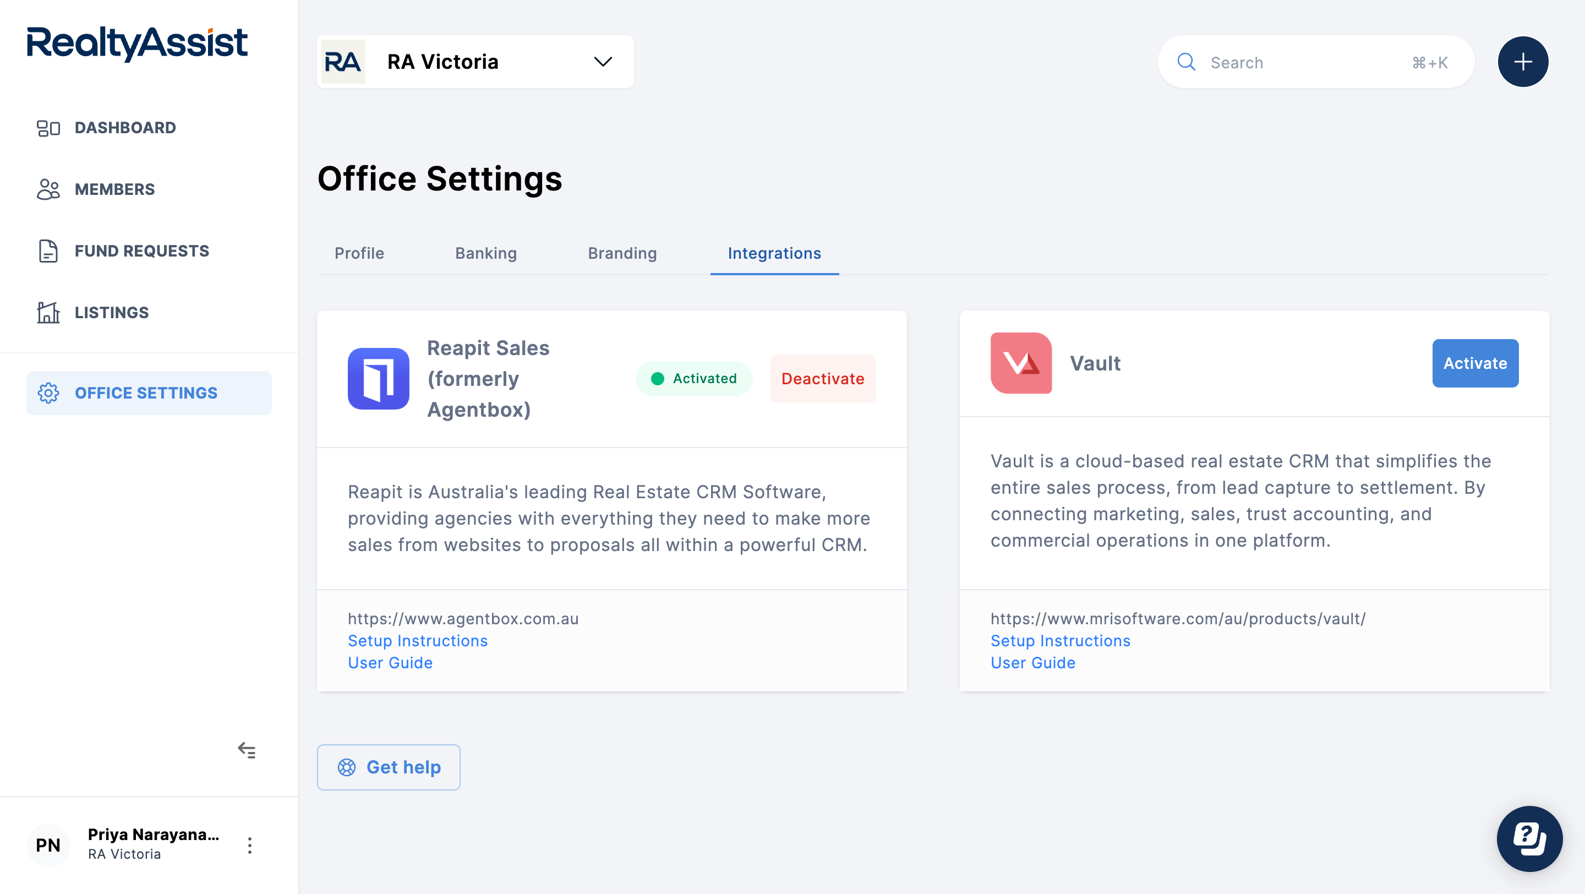
Task: Click the Get help button
Action: [389, 767]
